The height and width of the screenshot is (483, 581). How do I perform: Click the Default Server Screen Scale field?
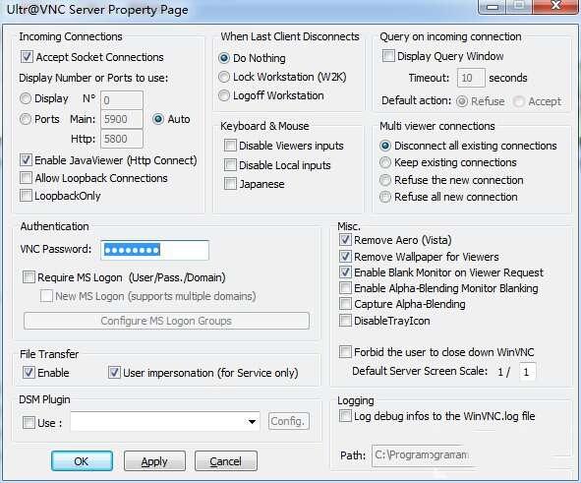(528, 372)
